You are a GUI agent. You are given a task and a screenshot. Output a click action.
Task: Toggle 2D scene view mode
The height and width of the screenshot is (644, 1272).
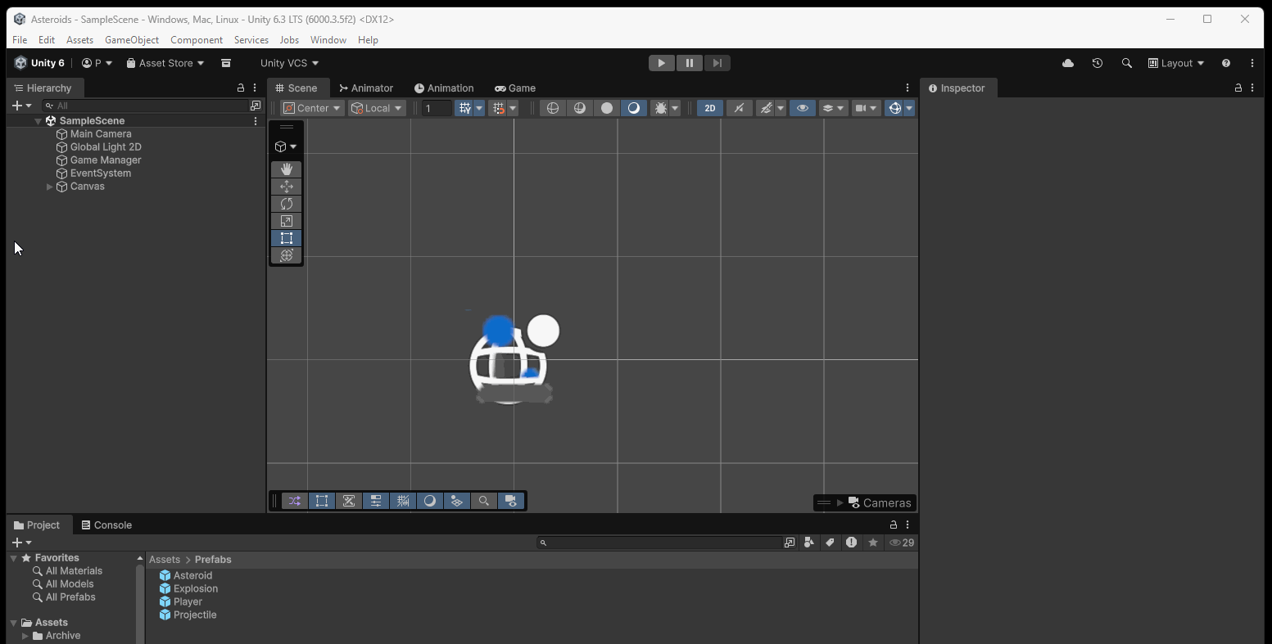(710, 108)
